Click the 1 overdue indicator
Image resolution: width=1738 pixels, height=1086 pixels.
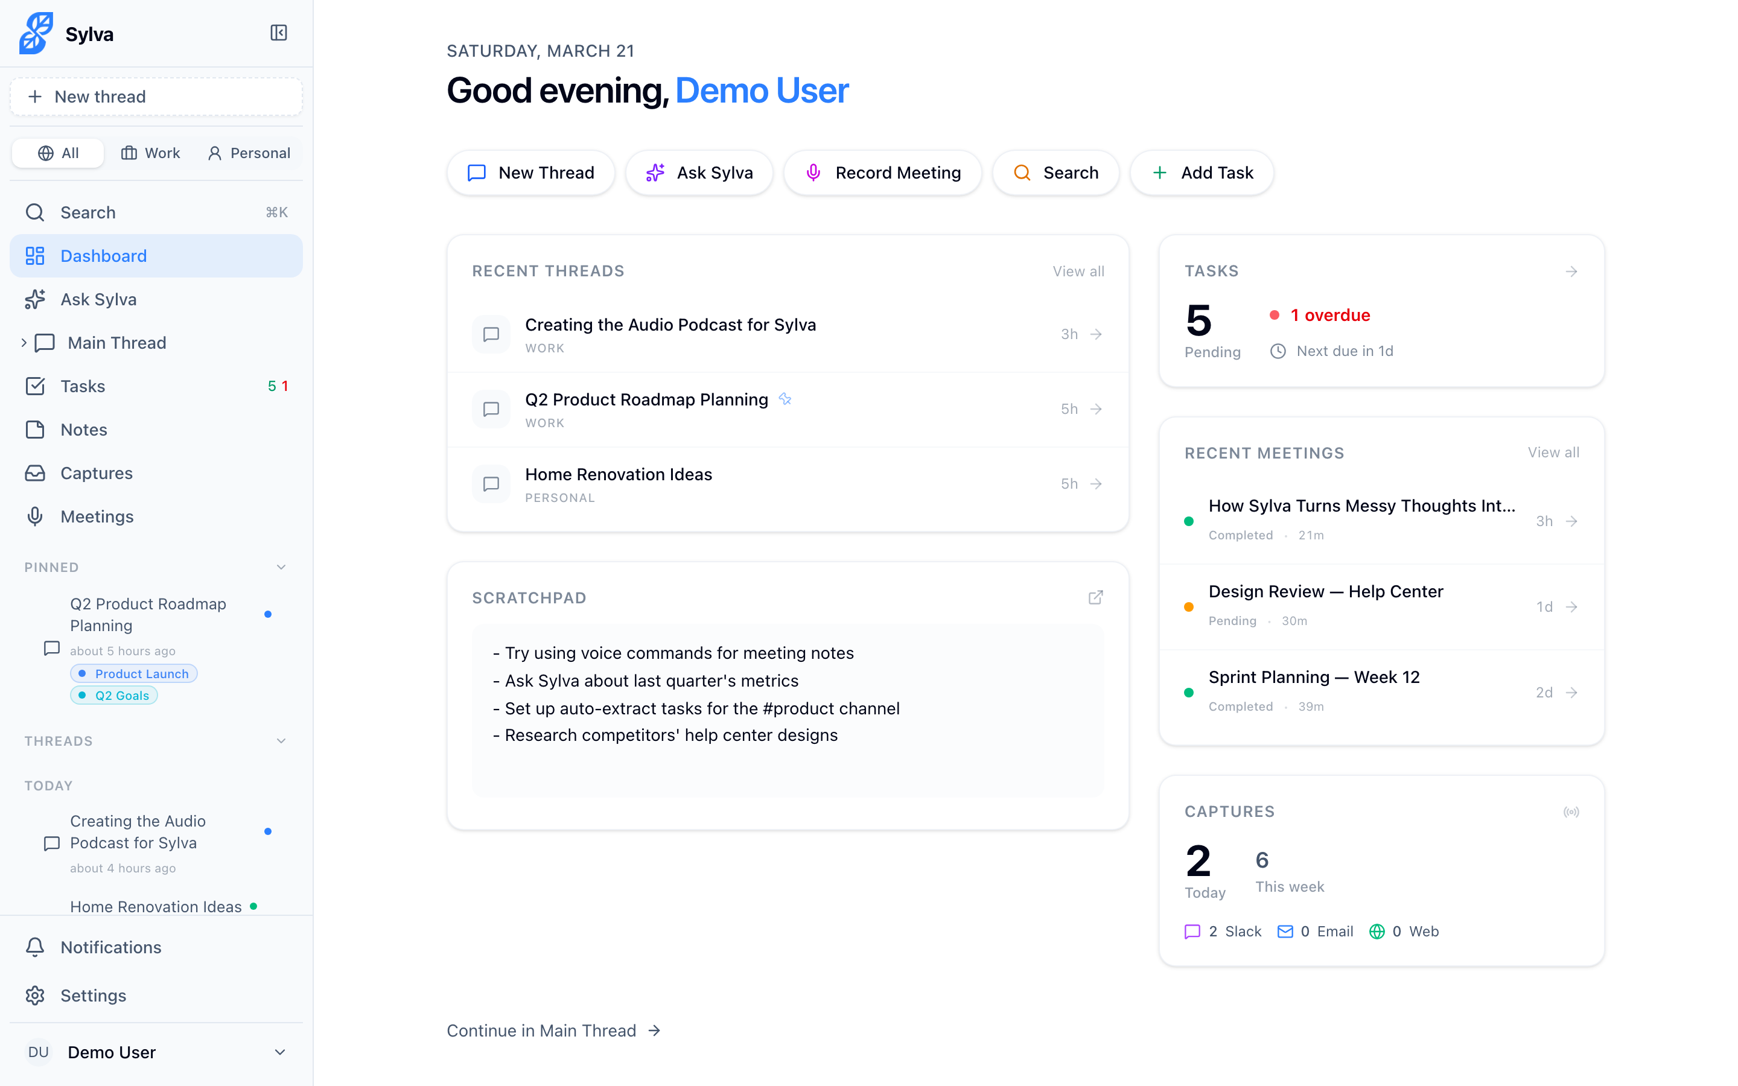coord(1319,316)
